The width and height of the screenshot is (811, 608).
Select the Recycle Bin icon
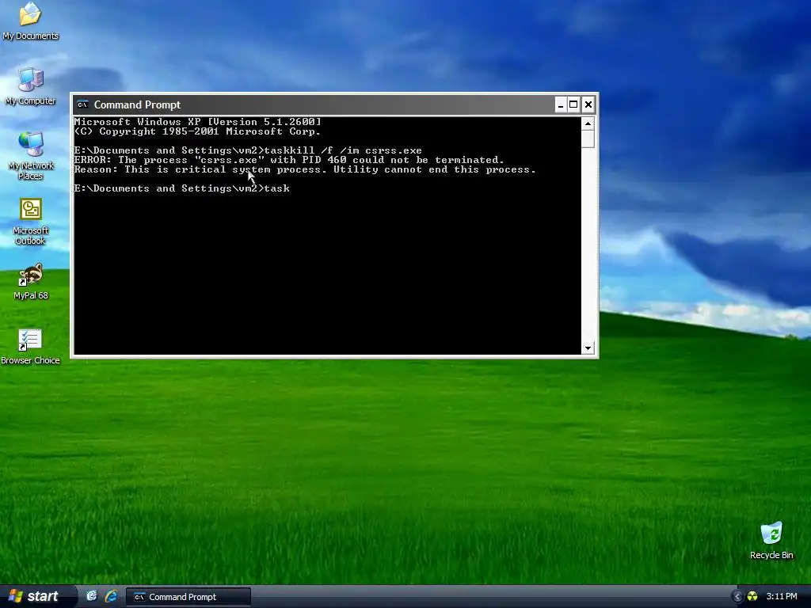point(771,540)
